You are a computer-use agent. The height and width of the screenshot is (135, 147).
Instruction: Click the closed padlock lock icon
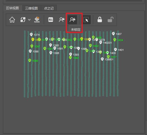pos(100,20)
